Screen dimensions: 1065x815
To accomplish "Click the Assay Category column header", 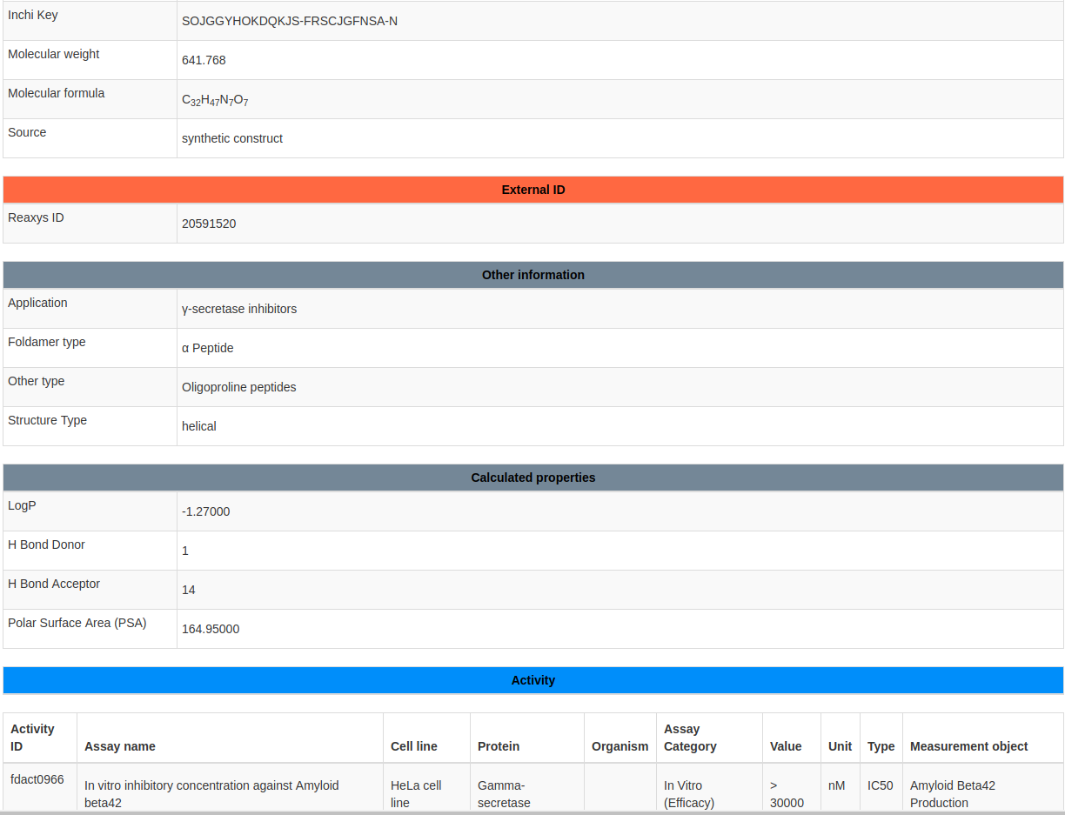I will (690, 738).
